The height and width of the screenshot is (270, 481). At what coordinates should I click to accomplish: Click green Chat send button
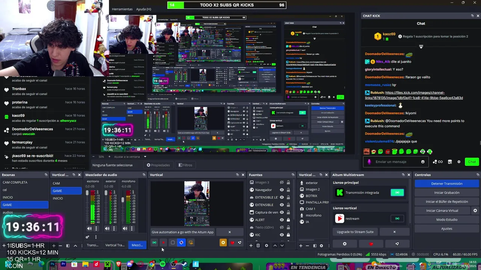pyautogui.click(x=472, y=162)
